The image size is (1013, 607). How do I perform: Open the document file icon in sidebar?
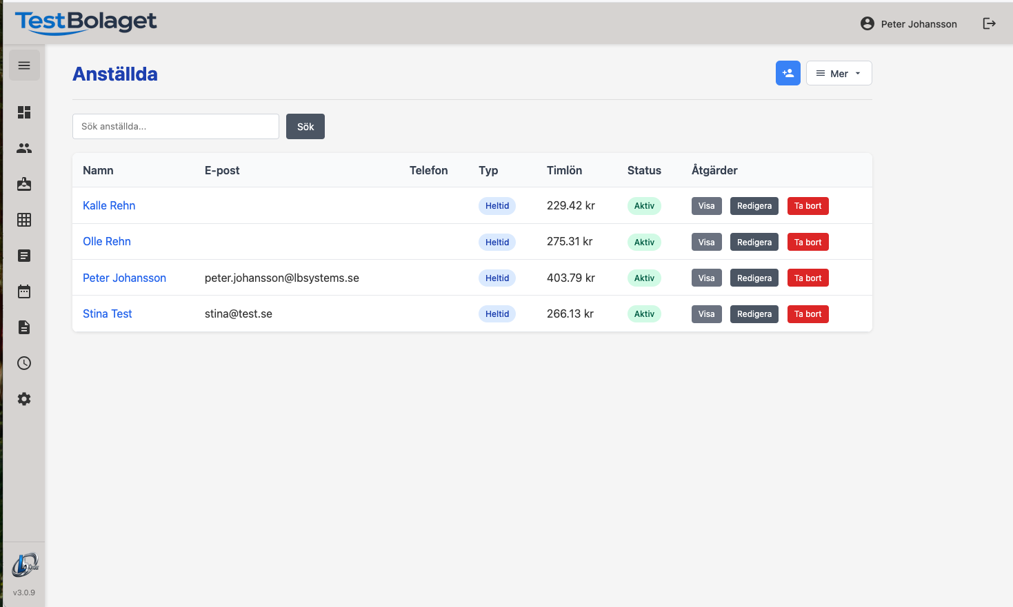pyautogui.click(x=24, y=327)
